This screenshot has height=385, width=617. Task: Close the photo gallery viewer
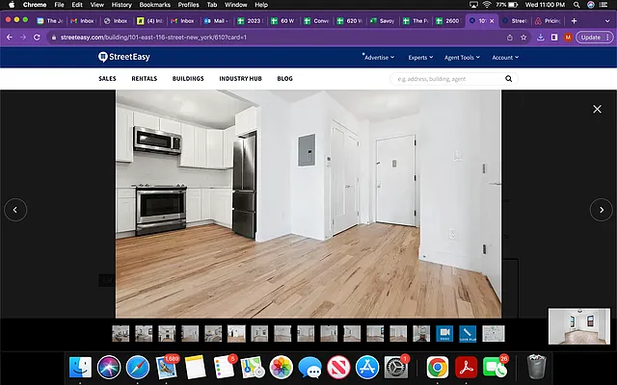tap(597, 110)
